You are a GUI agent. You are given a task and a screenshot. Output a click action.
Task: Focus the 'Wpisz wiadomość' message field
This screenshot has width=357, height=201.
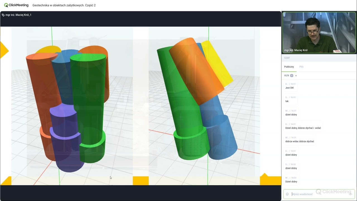tap(319, 194)
